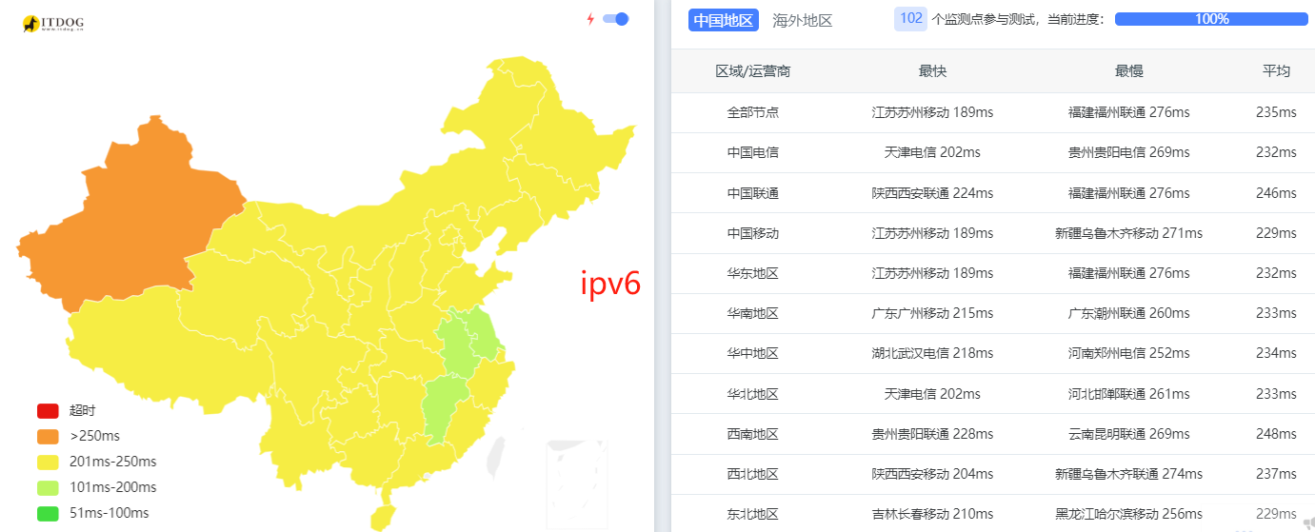Click the red 超时 legend swatch
The image size is (1315, 532).
(x=49, y=411)
